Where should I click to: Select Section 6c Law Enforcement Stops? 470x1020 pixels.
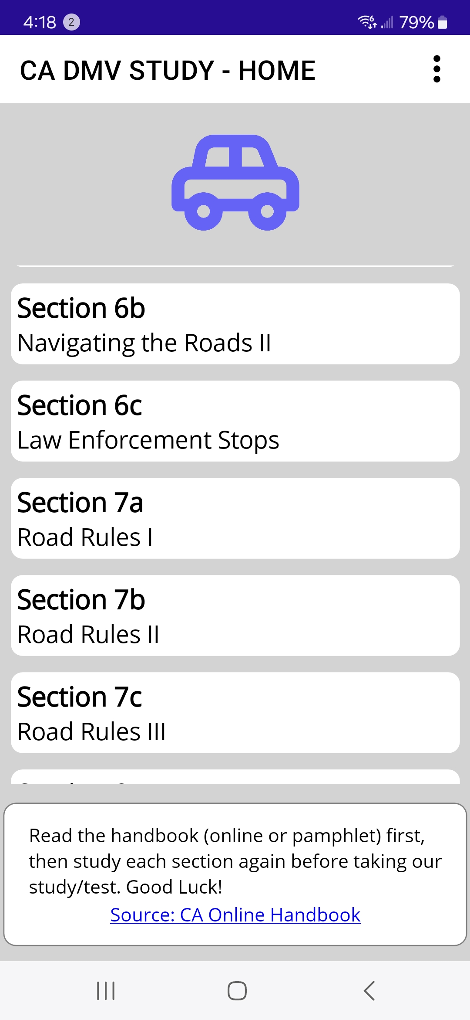coord(235,421)
